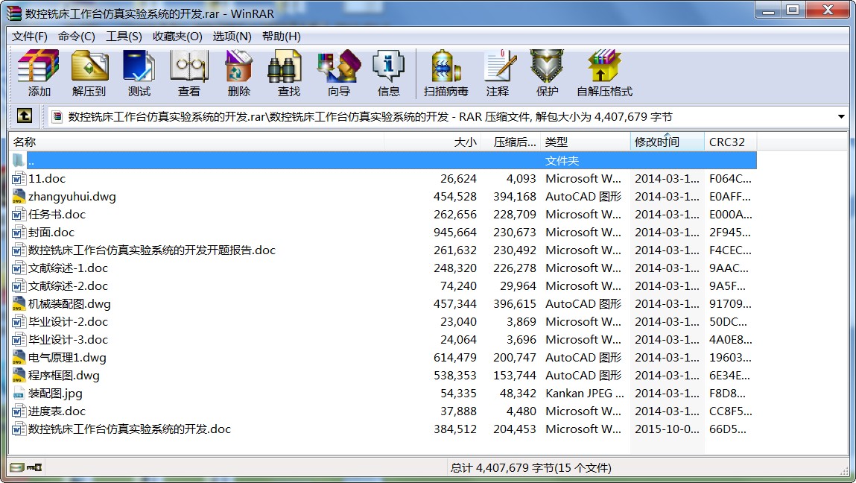Show archive Info (信息) icon

(x=388, y=73)
